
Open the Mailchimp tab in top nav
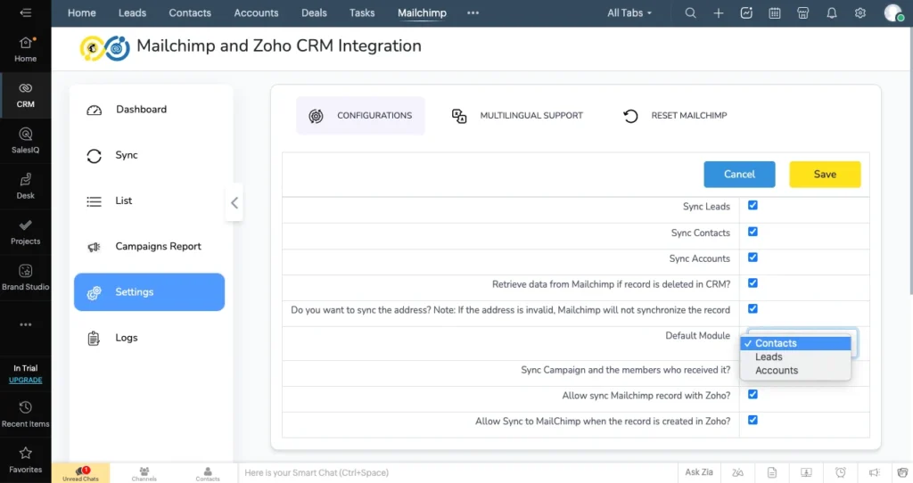pos(422,12)
